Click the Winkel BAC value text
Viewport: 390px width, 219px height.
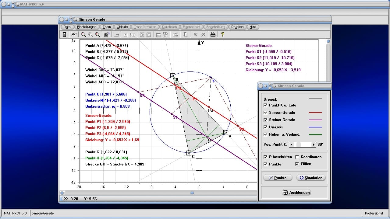click(x=105, y=70)
